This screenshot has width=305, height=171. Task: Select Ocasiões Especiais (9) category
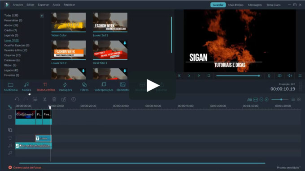click(17, 45)
